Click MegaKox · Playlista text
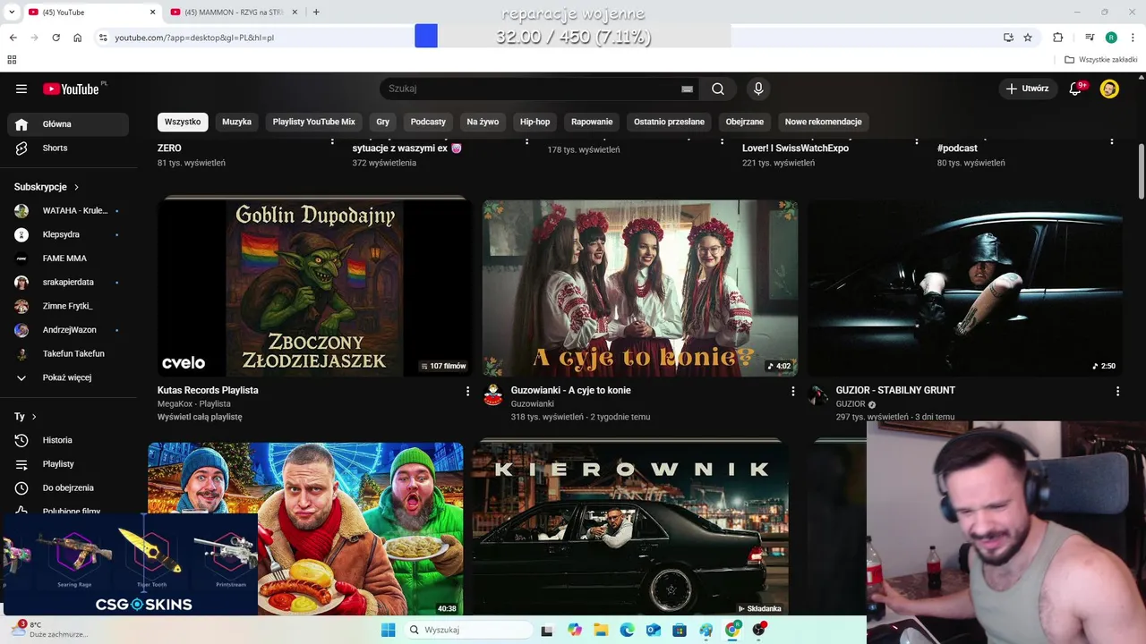 click(194, 404)
